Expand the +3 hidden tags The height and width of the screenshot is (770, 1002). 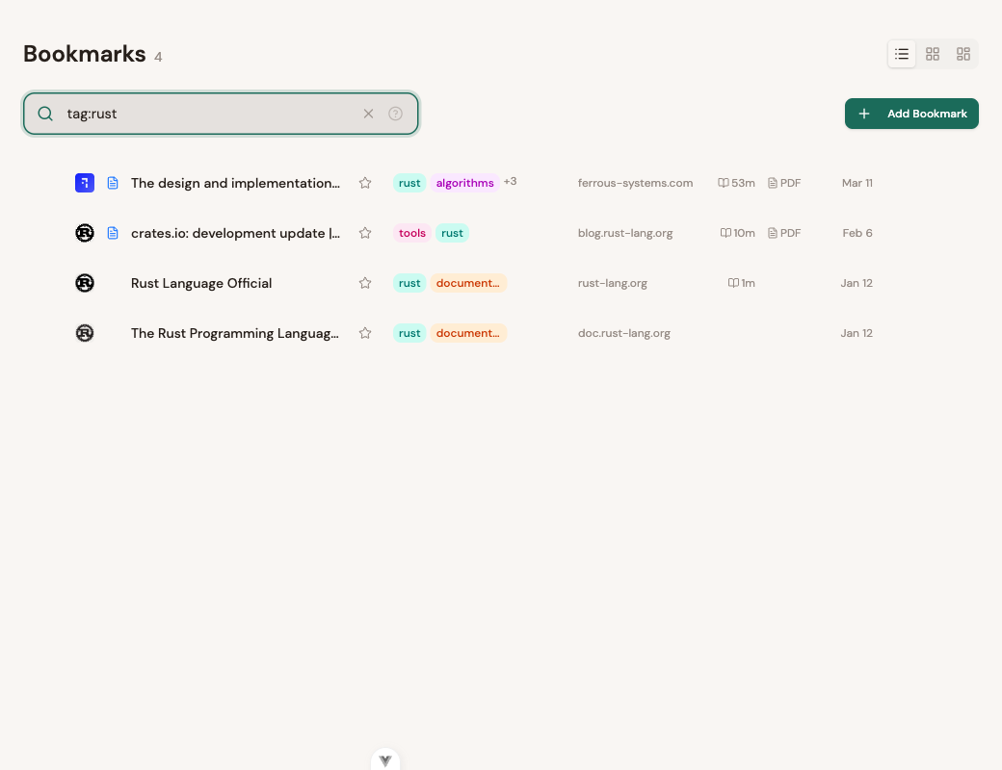pyautogui.click(x=510, y=181)
